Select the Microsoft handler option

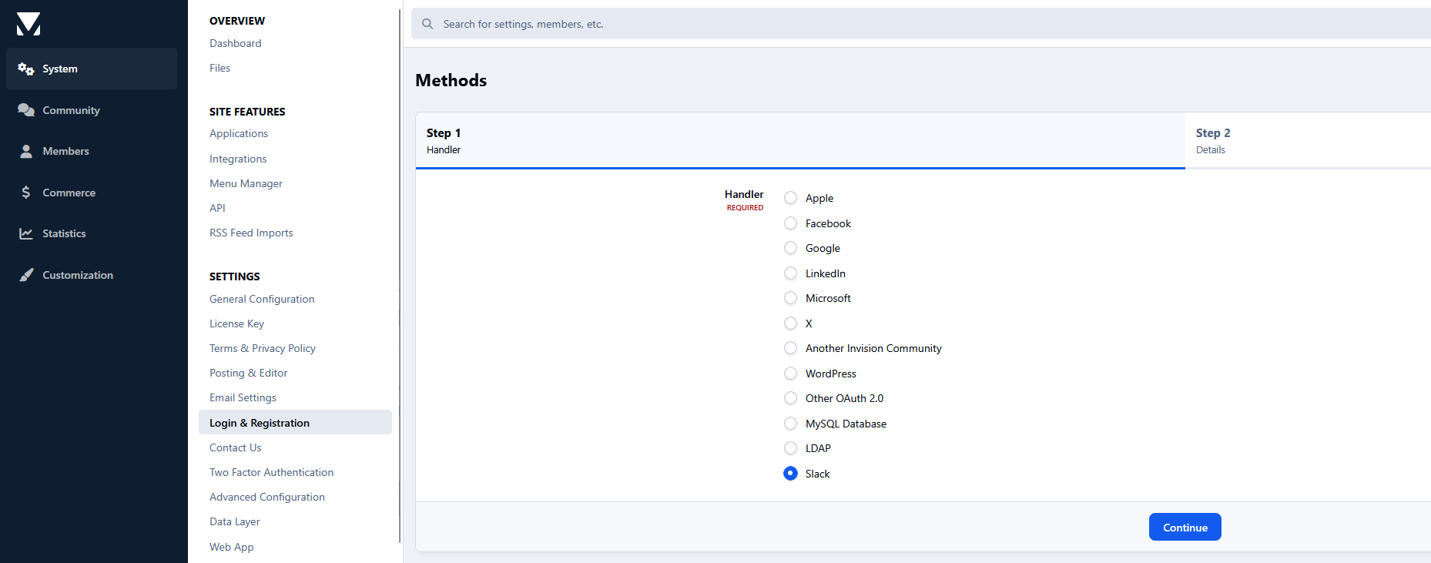(x=790, y=298)
